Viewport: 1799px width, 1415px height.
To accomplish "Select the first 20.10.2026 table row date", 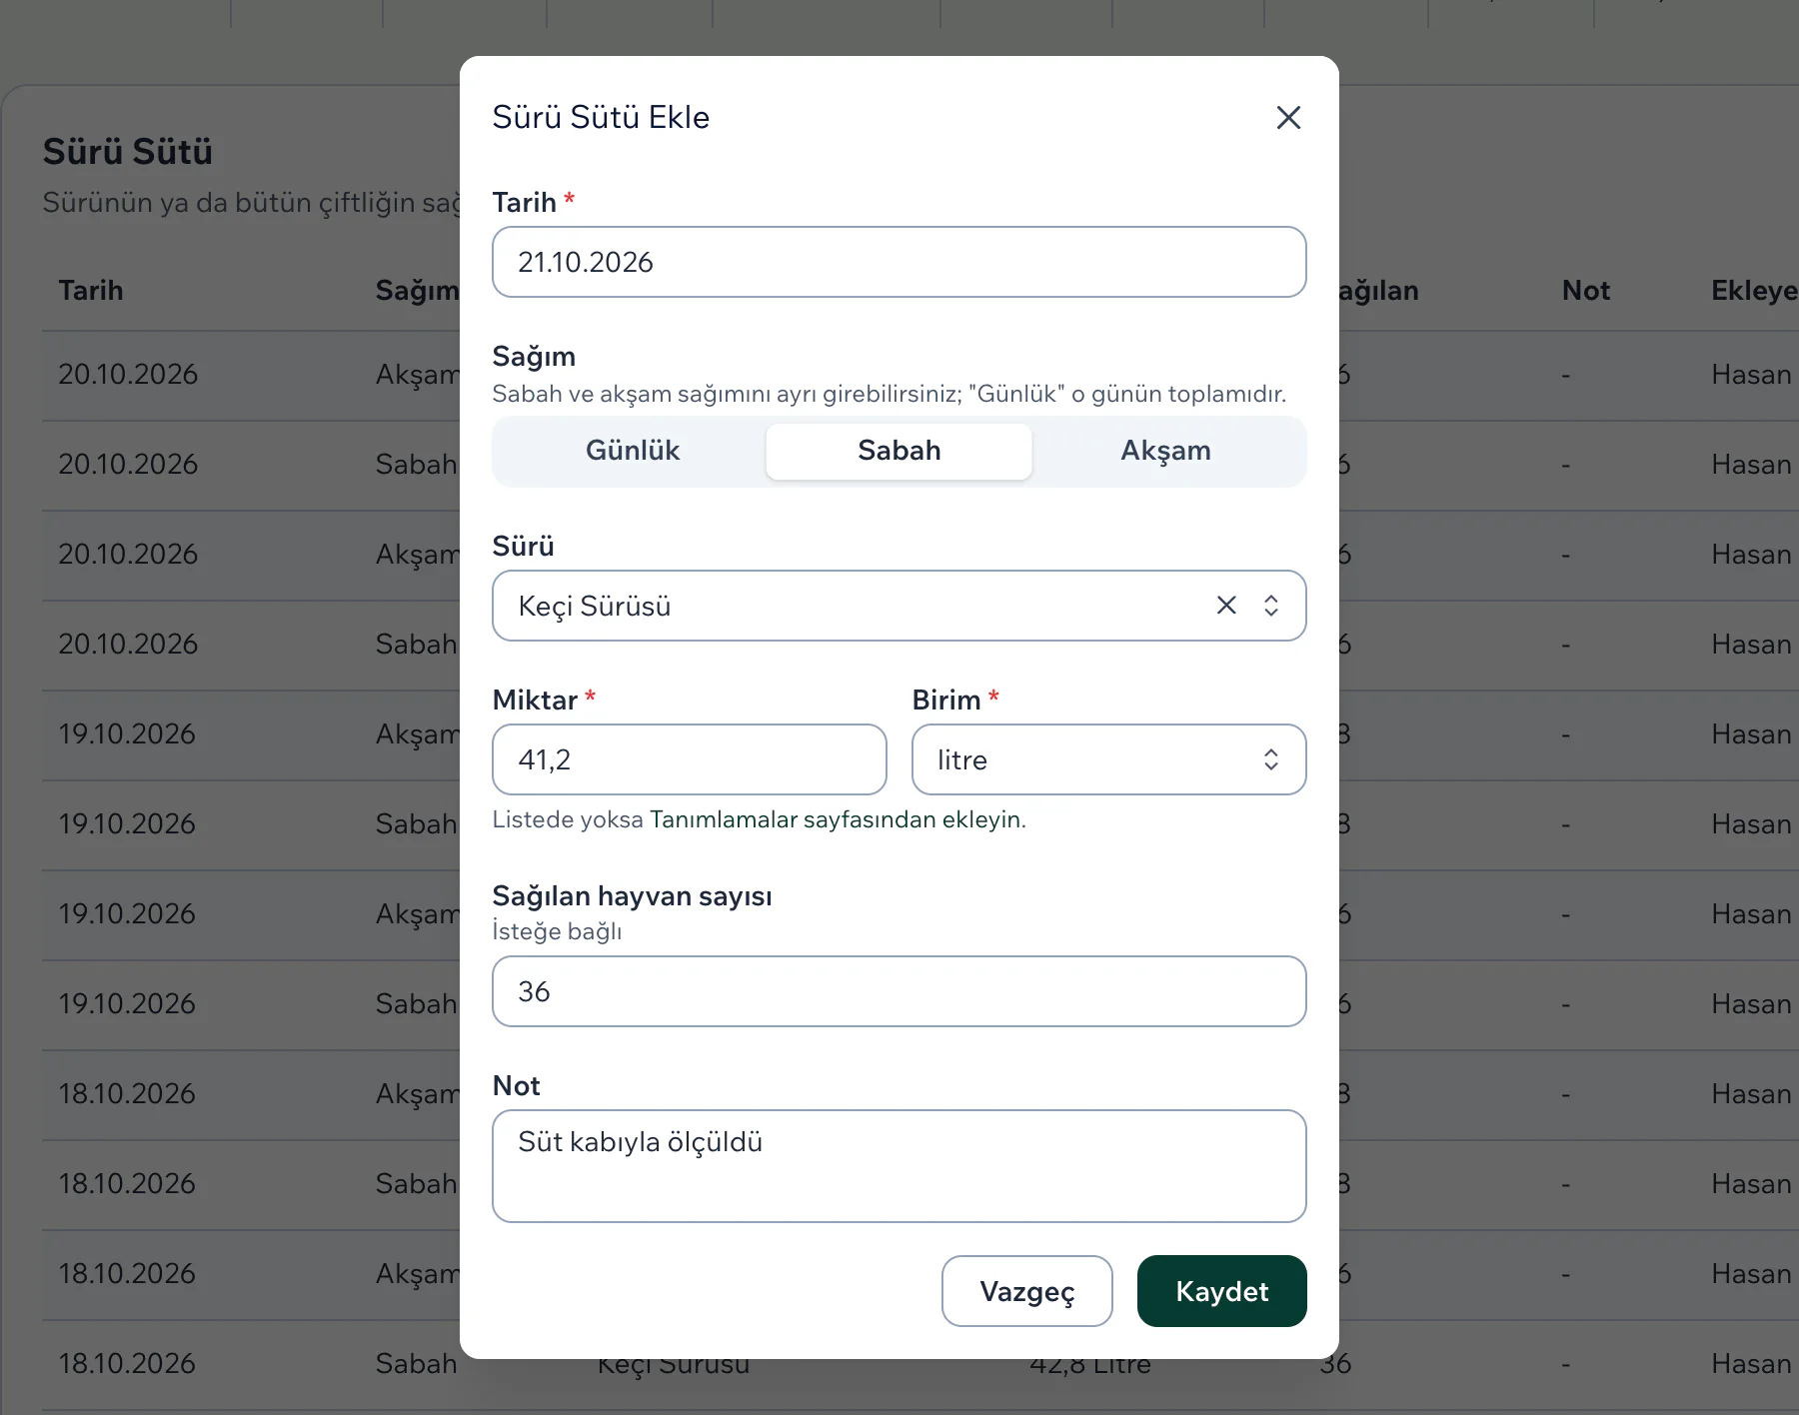I will [x=128, y=375].
